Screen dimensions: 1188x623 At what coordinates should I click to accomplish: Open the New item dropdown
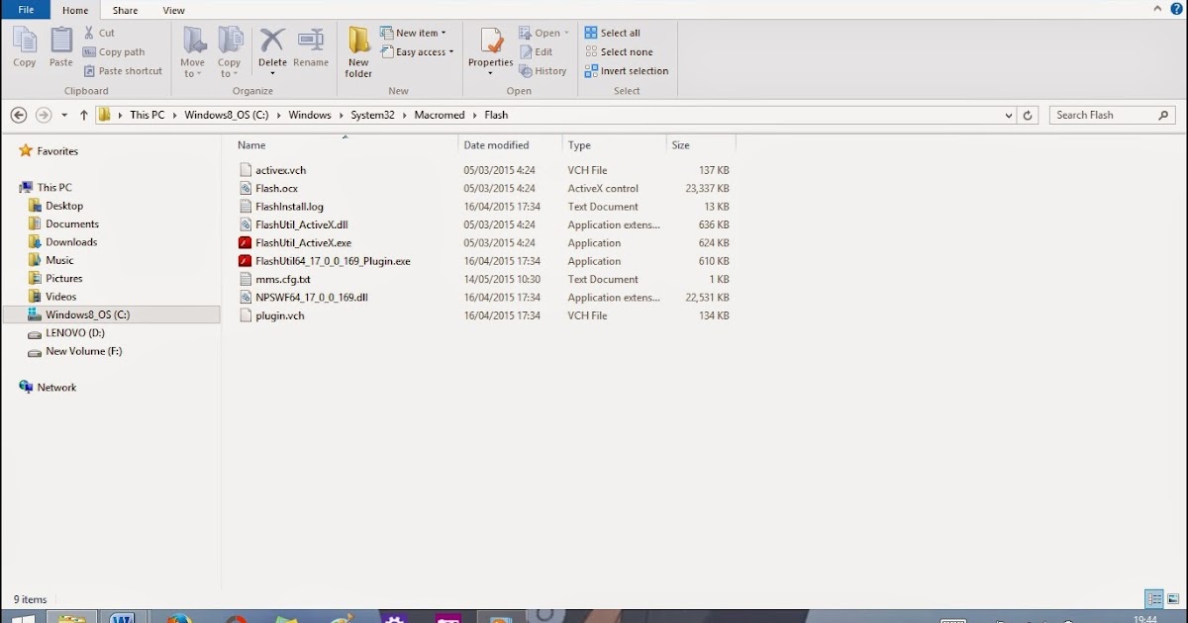[x=413, y=33]
